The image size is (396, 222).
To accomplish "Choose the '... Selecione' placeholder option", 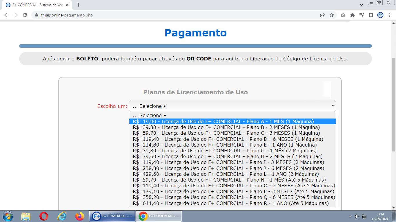I will pos(232,115).
